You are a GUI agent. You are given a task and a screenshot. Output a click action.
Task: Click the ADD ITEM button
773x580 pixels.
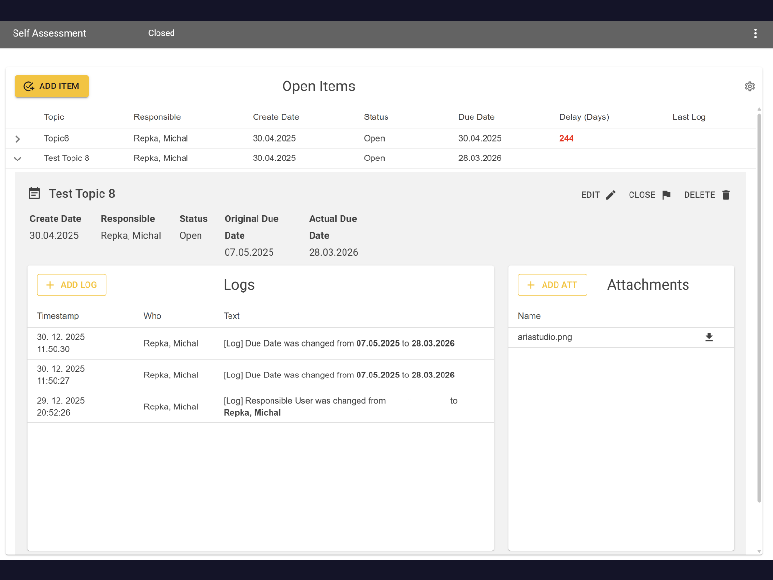point(52,86)
